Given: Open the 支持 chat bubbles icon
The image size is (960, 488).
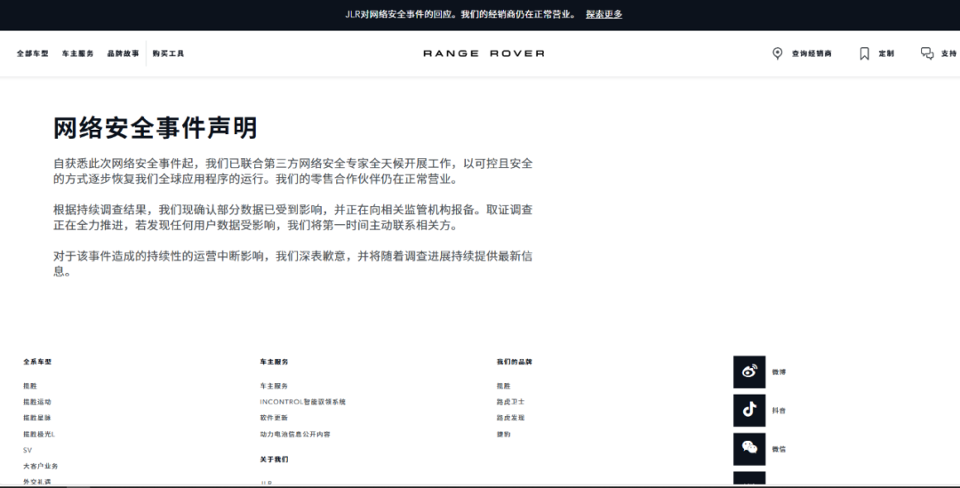Looking at the screenshot, I should point(927,53).
